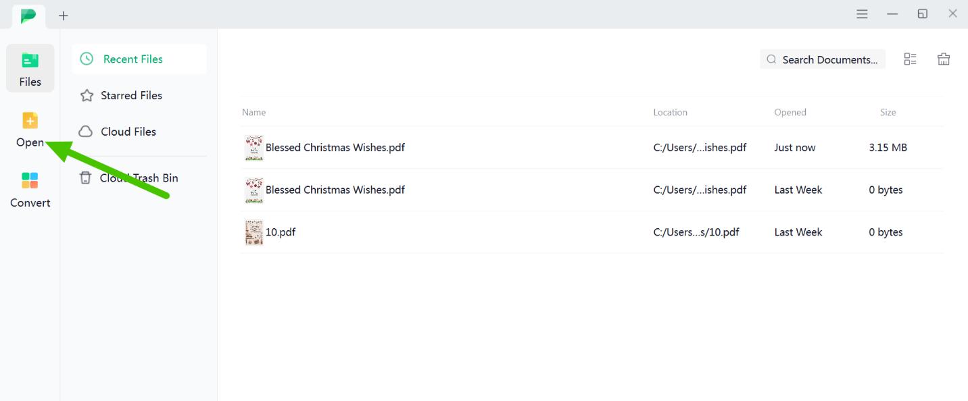Image resolution: width=968 pixels, height=401 pixels.
Task: Open Recent Files in the file panel
Action: [132, 59]
